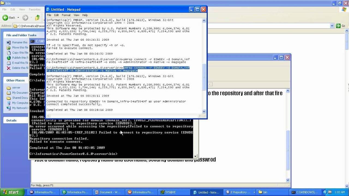Expand the address bar dropdown arrow

(x=332, y=26)
